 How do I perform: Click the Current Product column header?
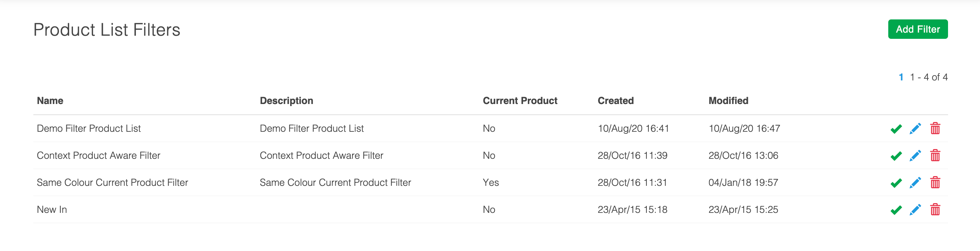point(520,101)
